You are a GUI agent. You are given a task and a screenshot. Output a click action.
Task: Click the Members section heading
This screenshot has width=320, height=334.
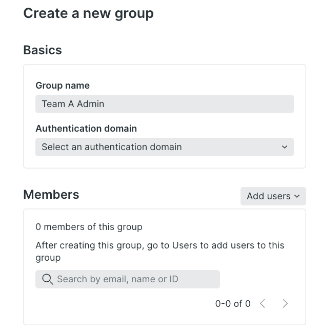51,195
